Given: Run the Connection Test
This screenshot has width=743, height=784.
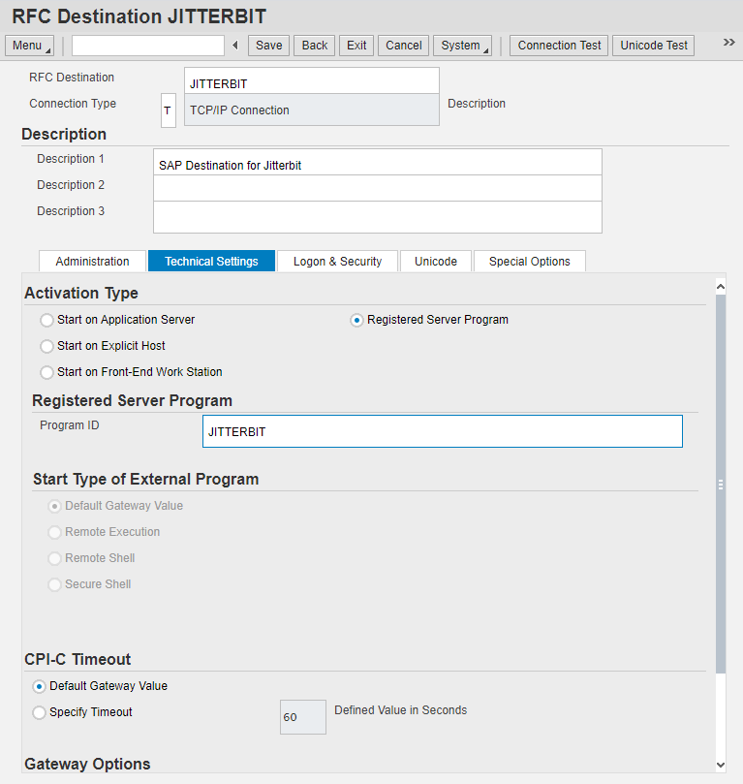Looking at the screenshot, I should click(x=559, y=46).
